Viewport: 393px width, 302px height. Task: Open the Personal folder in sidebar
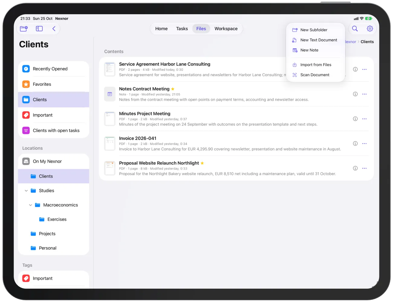pyautogui.click(x=54, y=248)
